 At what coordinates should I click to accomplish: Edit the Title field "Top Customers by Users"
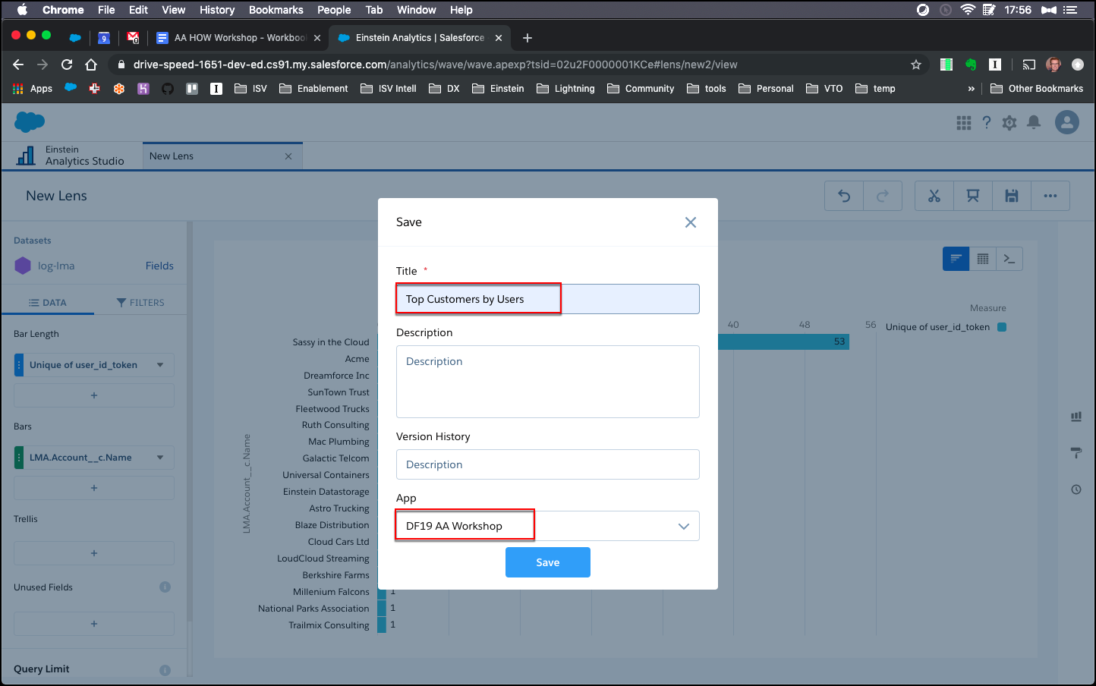coord(547,299)
